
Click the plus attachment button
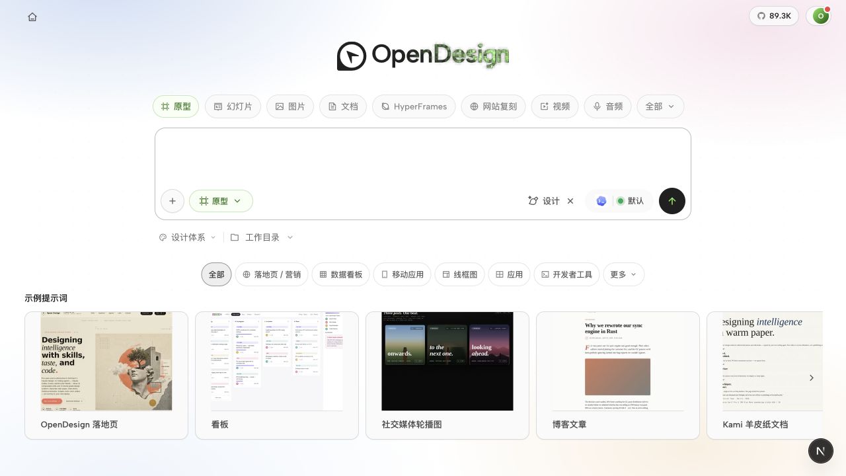click(173, 201)
